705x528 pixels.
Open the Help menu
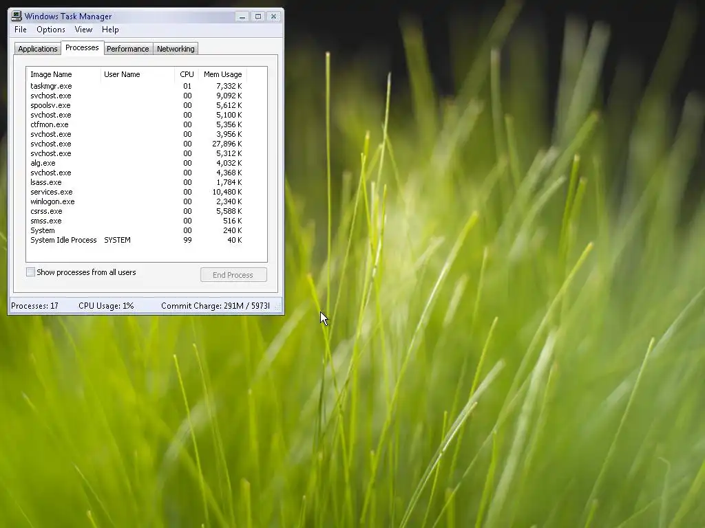[x=110, y=30]
